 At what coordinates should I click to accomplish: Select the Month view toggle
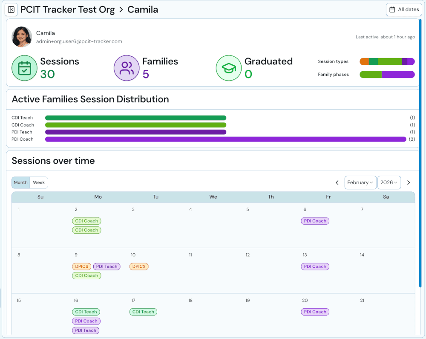tap(20, 182)
